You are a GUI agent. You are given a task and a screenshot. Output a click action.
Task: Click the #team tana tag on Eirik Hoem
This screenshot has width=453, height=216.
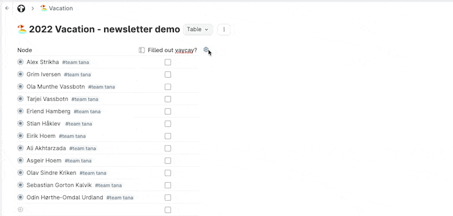coord(72,136)
